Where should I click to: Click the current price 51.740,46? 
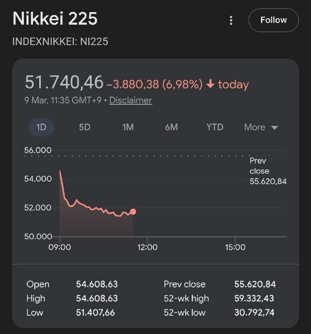(64, 82)
